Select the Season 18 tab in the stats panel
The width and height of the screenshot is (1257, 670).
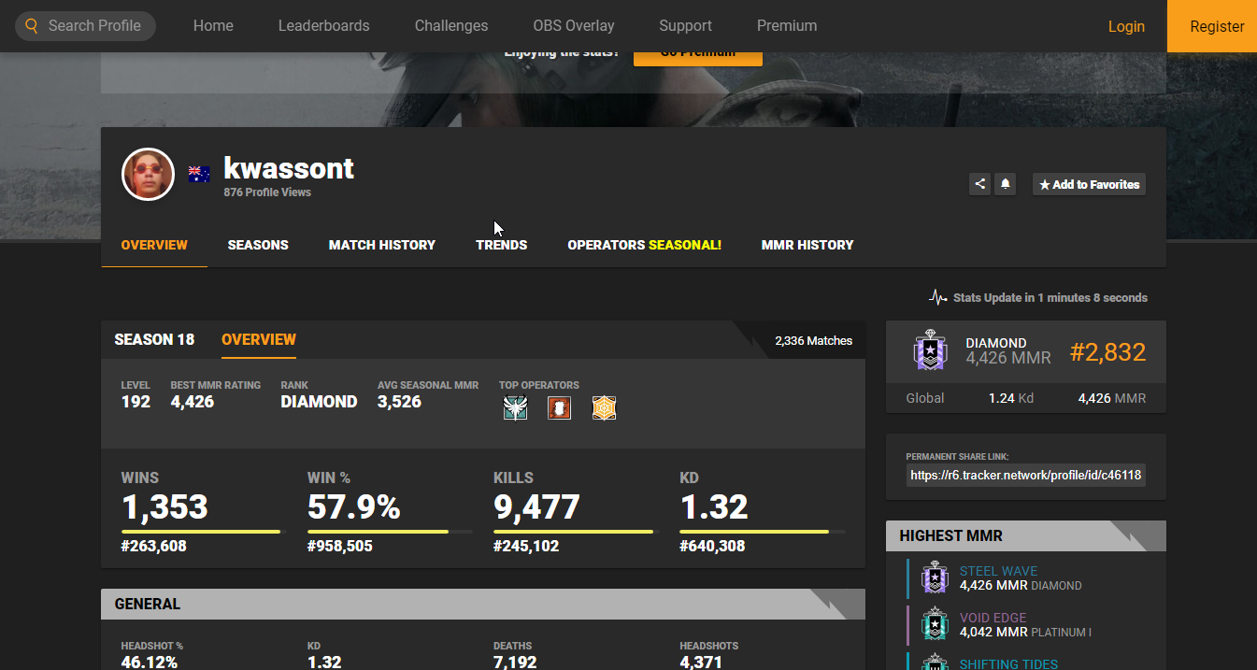[154, 339]
